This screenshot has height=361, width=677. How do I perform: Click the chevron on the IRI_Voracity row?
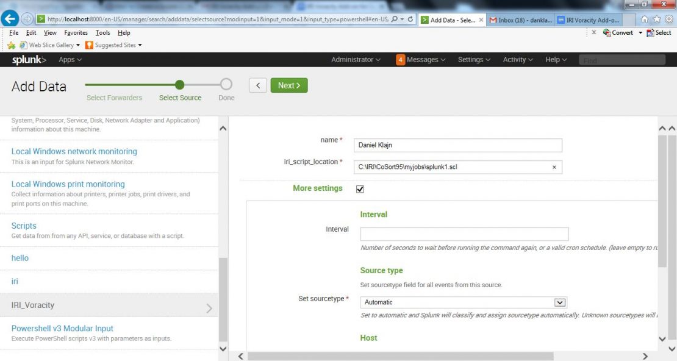(209, 308)
